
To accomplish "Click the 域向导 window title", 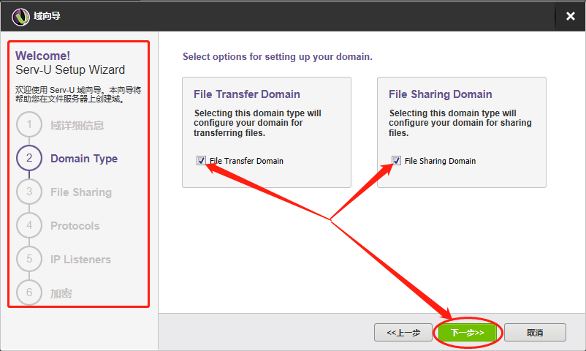I will click(47, 16).
